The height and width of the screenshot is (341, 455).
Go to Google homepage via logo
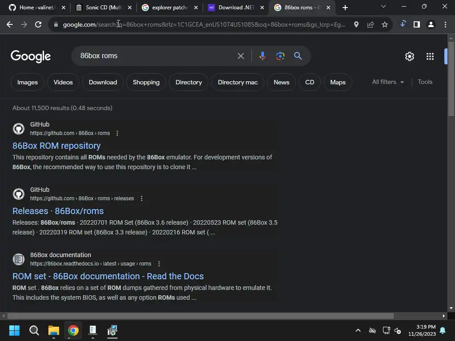31,56
